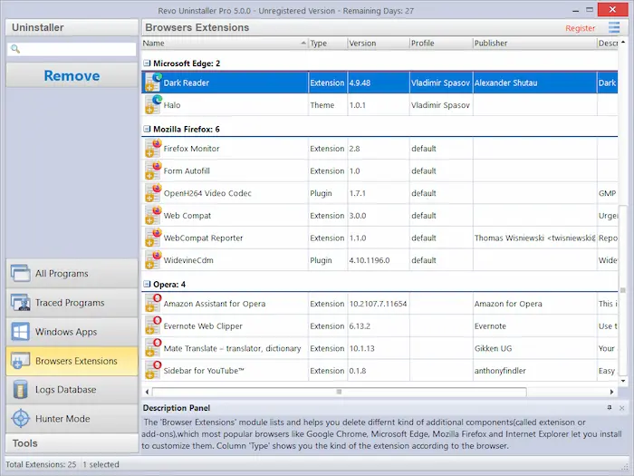Click the Traced Programs sidebar icon
This screenshot has height=476, width=634.
(20, 302)
